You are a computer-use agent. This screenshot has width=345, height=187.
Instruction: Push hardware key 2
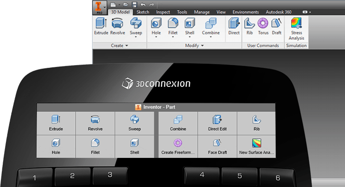click(x=72, y=176)
